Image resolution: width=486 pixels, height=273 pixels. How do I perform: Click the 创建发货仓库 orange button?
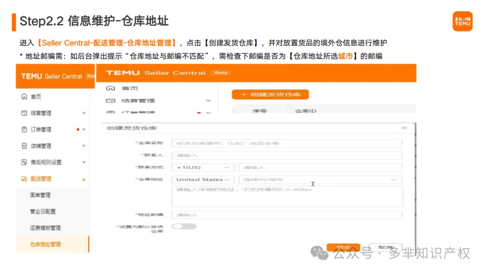point(270,94)
